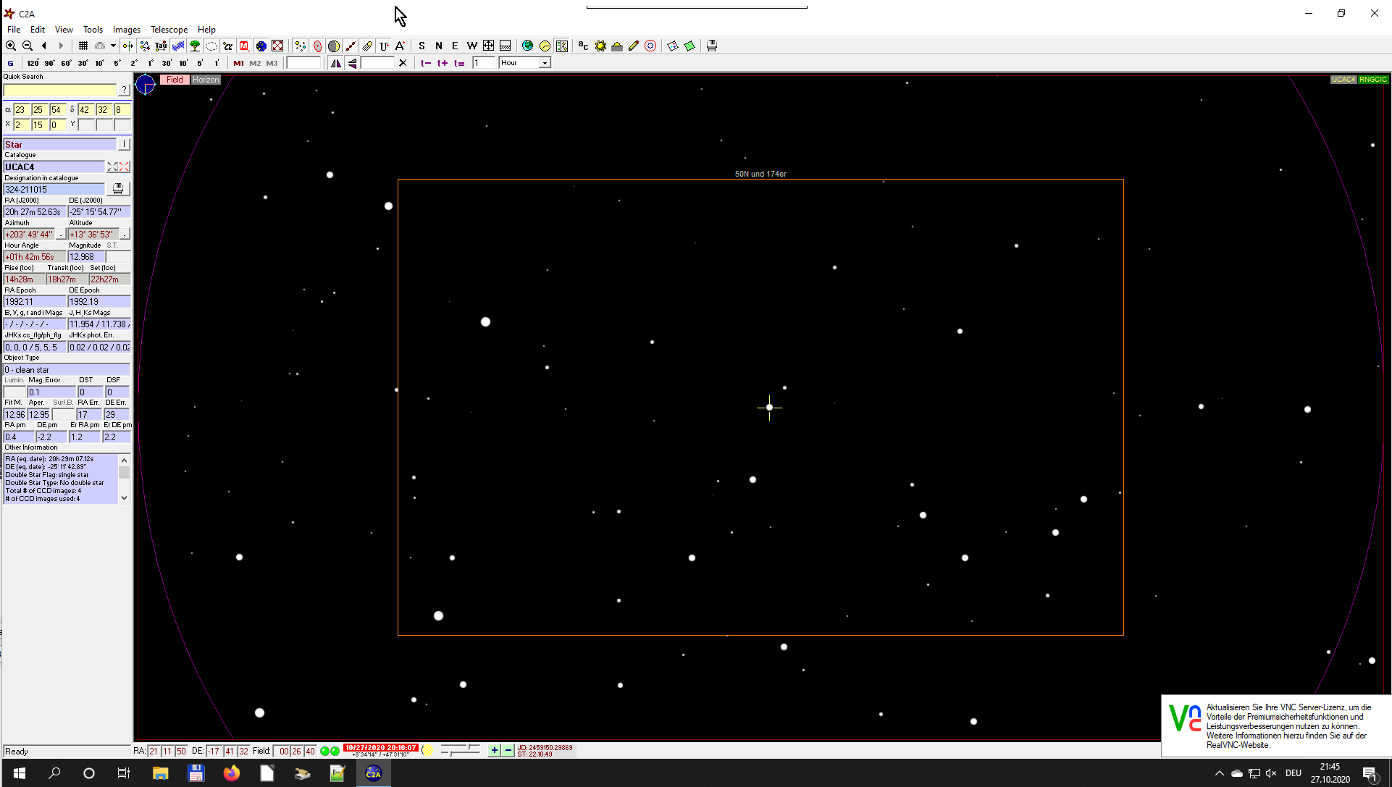Toggle constellation lines display icon
Screen dimensions: 1392x787
145,46
